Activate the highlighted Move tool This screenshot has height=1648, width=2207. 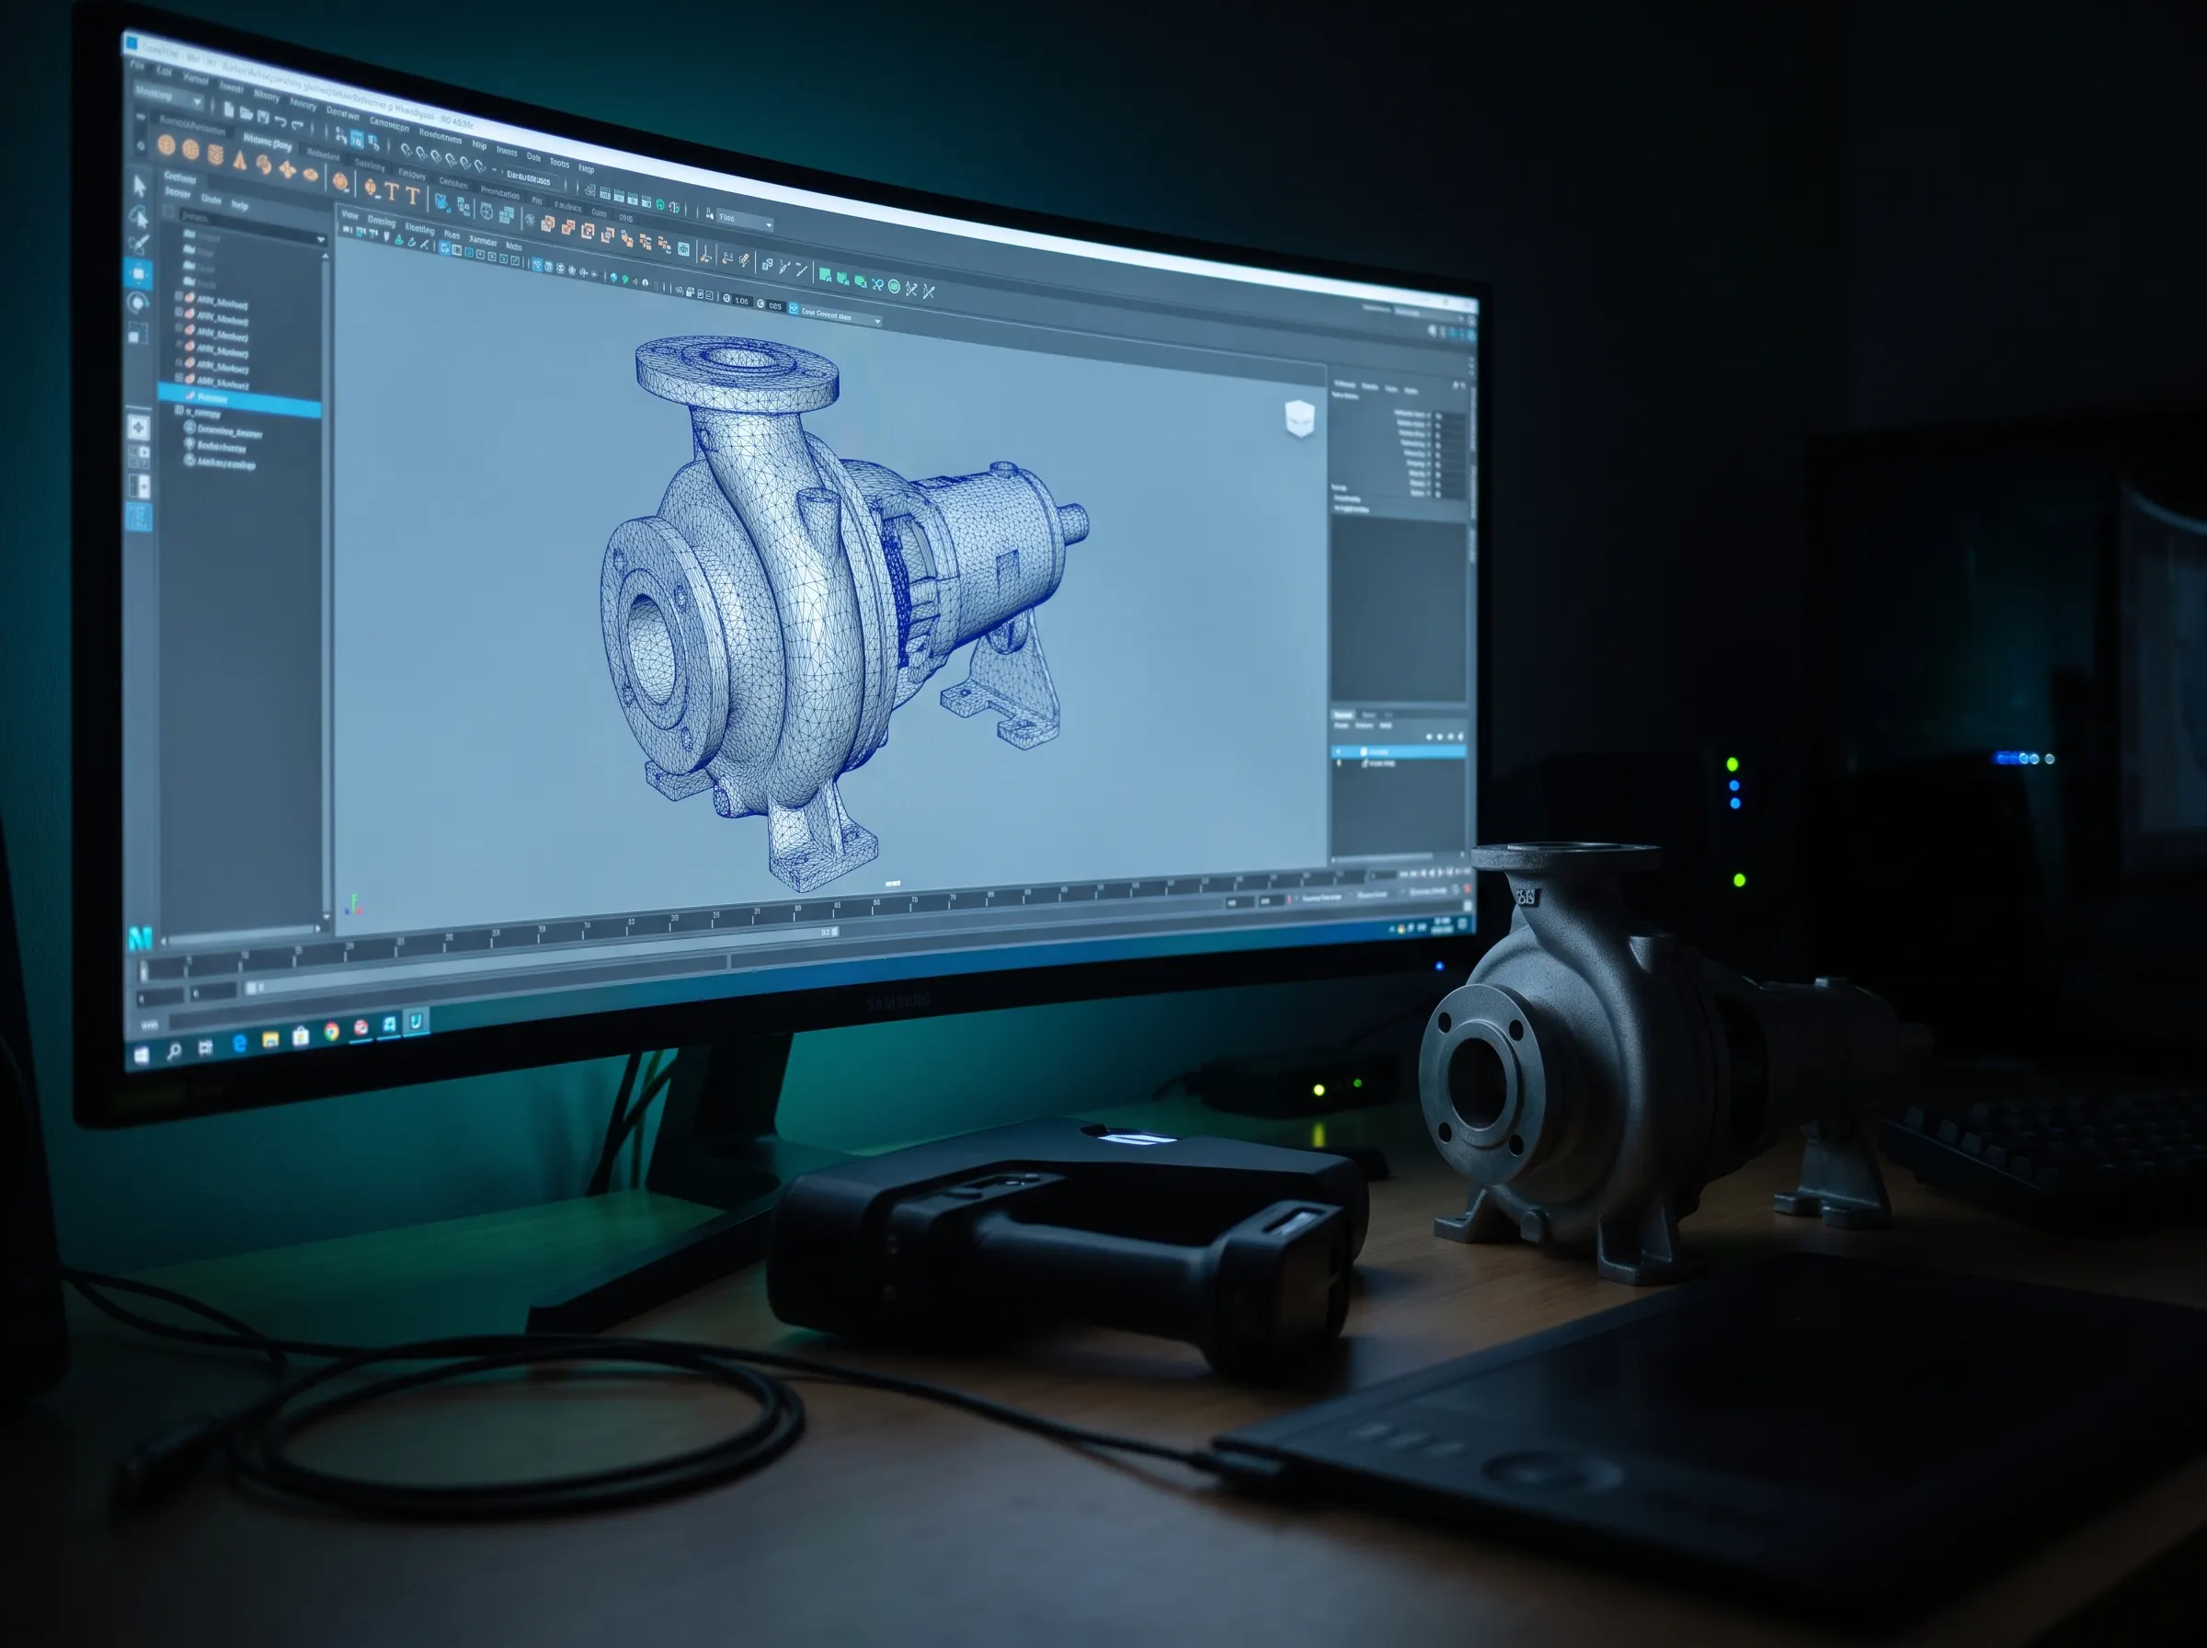[139, 274]
